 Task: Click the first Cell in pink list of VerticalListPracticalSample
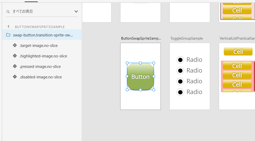tap(237, 66)
